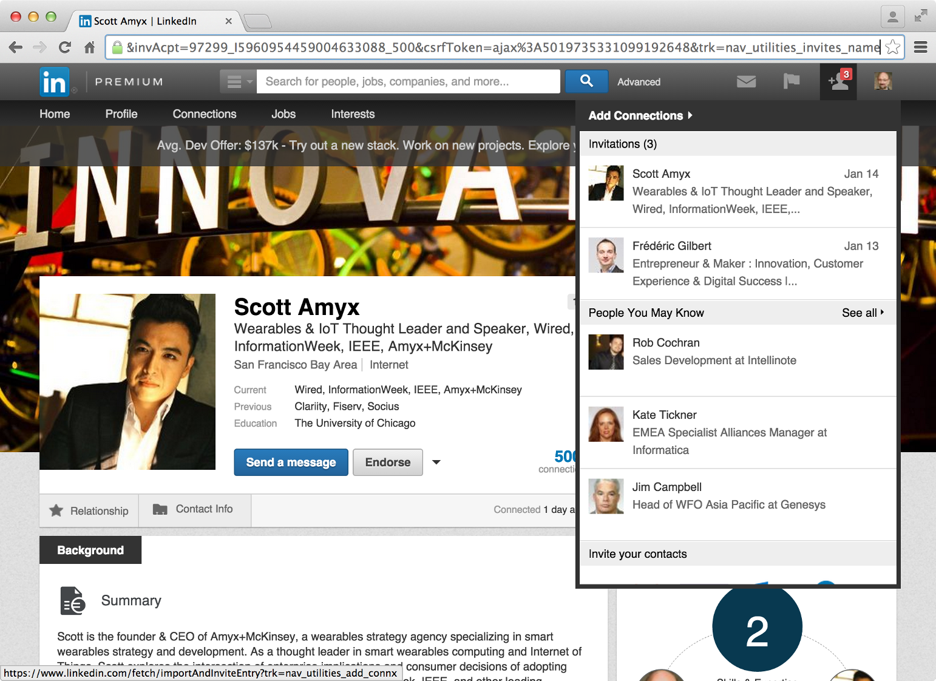Open the messages envelope icon
936x681 pixels.
[x=746, y=81]
